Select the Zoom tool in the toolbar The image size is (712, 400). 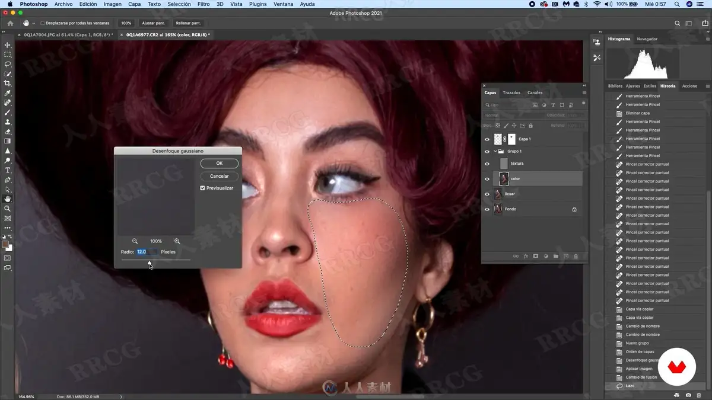(8, 209)
